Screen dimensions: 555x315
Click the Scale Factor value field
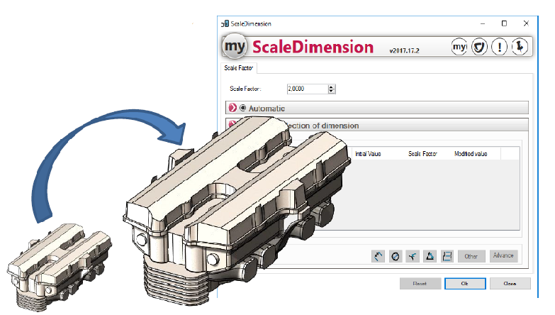tap(307, 89)
